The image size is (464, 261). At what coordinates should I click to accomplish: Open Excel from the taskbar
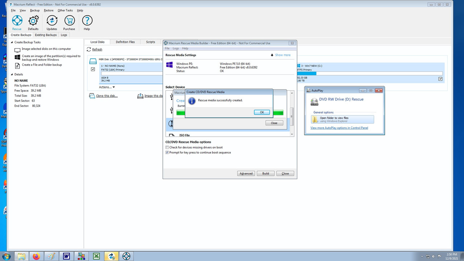coord(96,256)
